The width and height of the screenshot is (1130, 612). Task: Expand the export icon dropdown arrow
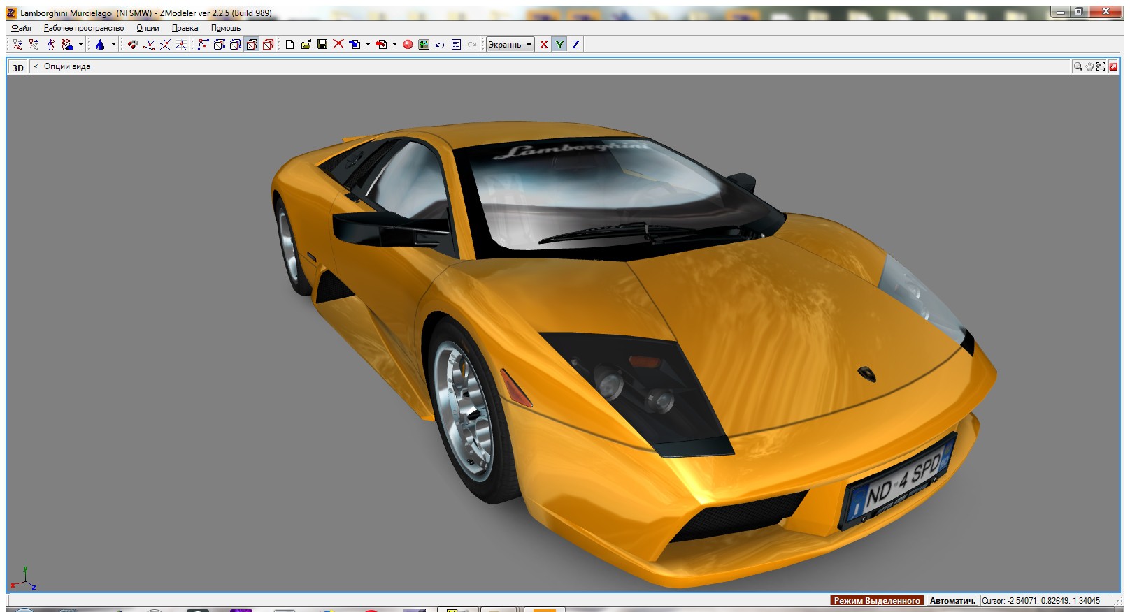(x=394, y=44)
